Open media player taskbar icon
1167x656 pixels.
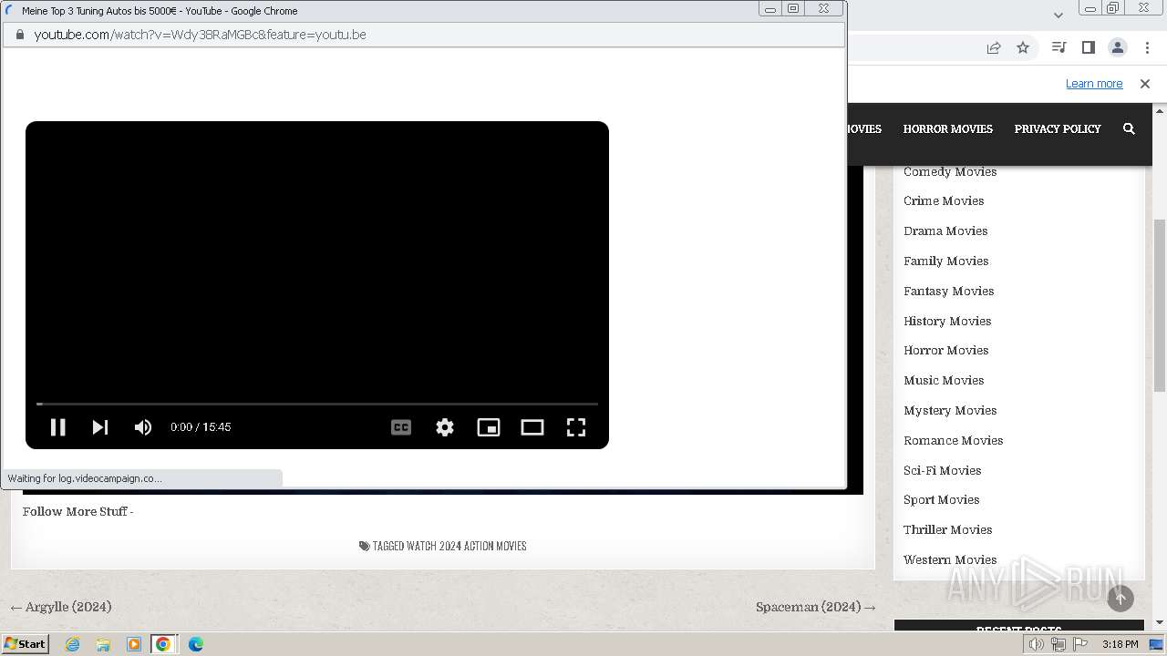pos(133,644)
